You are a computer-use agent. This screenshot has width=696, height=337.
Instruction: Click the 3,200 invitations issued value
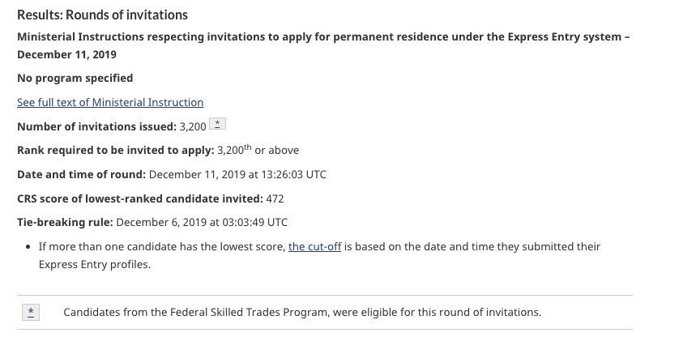[193, 127]
